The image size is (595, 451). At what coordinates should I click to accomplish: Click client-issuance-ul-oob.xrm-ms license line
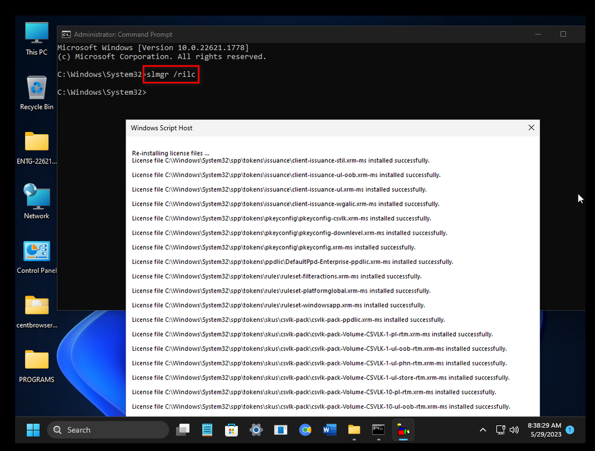(286, 175)
